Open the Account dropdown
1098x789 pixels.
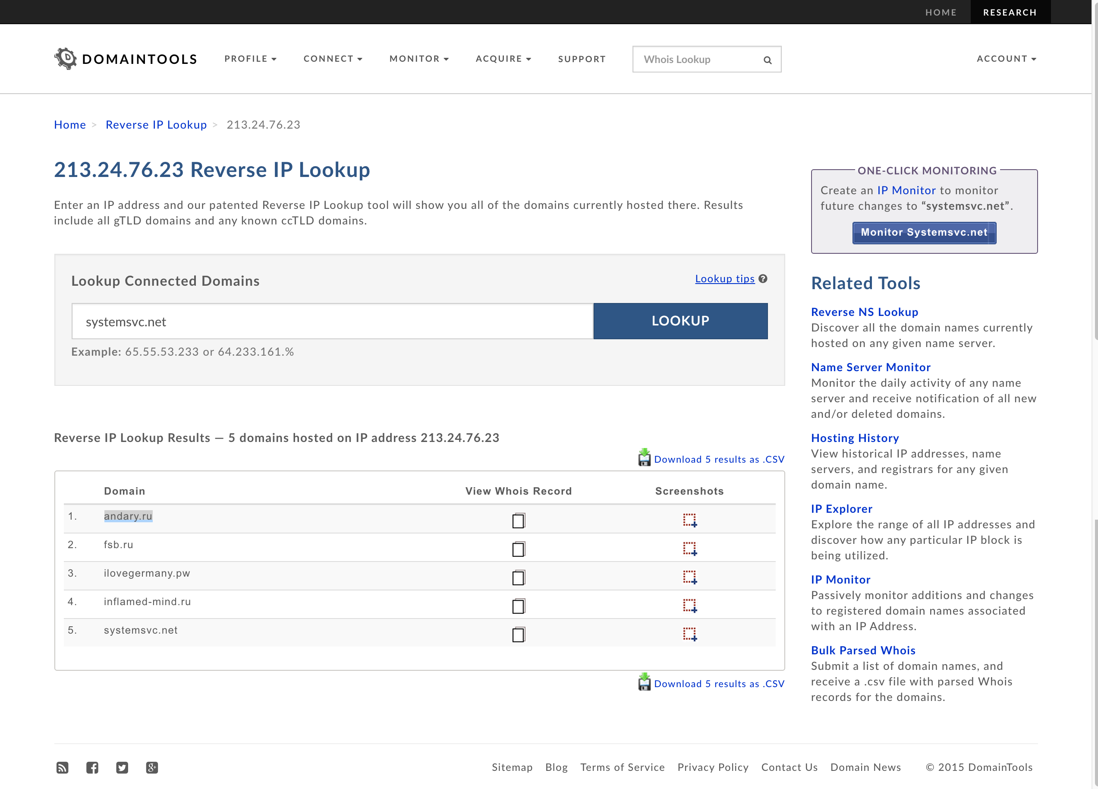pos(1006,59)
